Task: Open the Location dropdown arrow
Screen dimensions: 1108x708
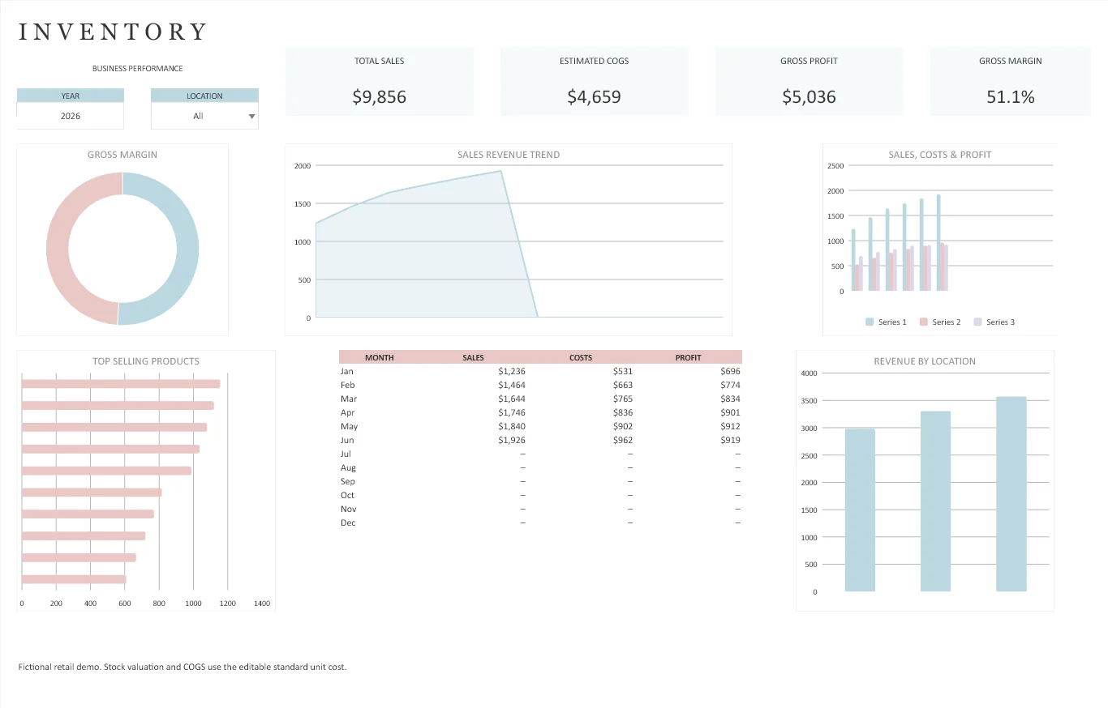Action: 252,117
